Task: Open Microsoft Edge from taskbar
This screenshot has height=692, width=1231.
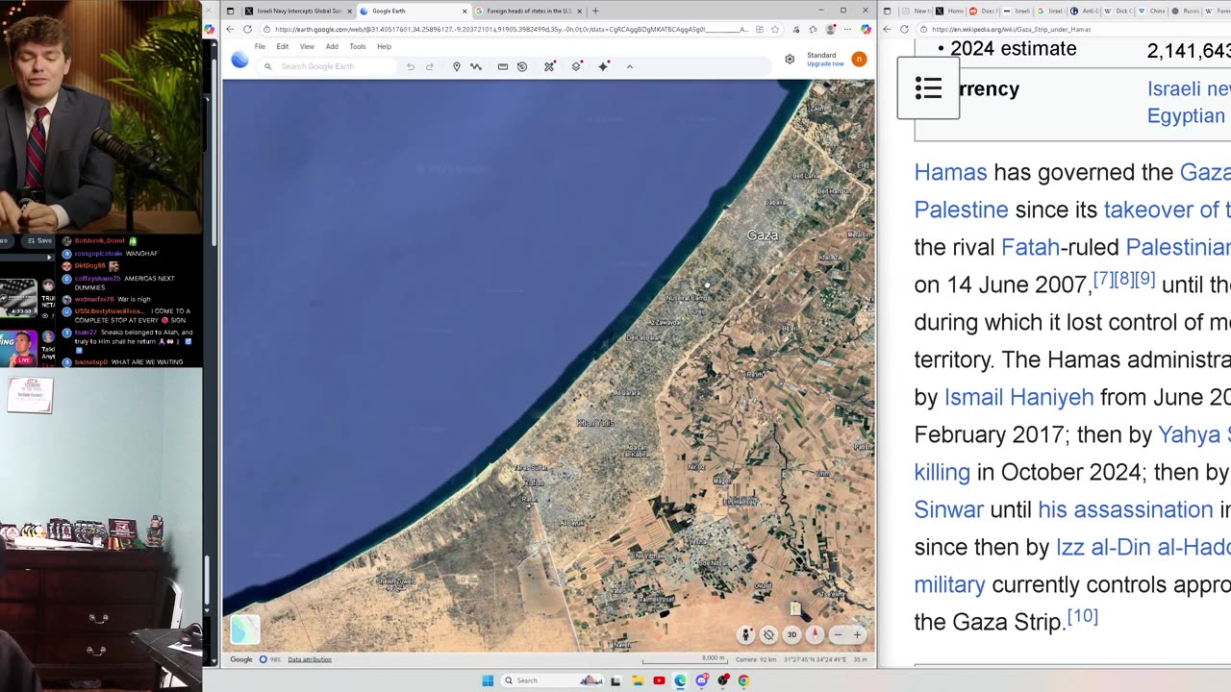Action: (680, 680)
